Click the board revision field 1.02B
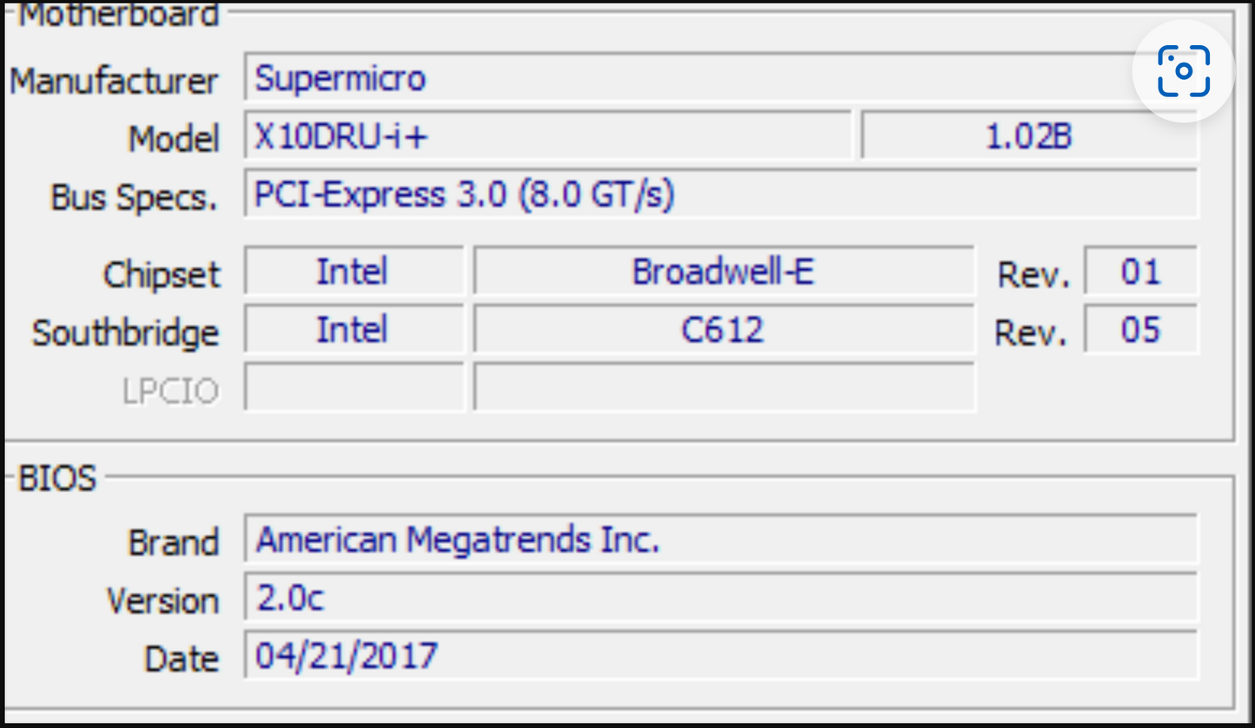The width and height of the screenshot is (1255, 728). pyautogui.click(x=1029, y=137)
